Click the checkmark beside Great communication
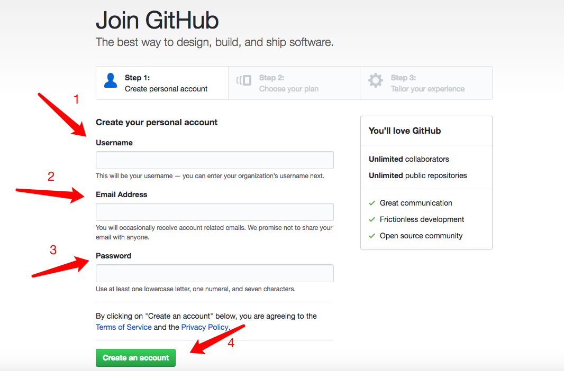 pos(371,203)
